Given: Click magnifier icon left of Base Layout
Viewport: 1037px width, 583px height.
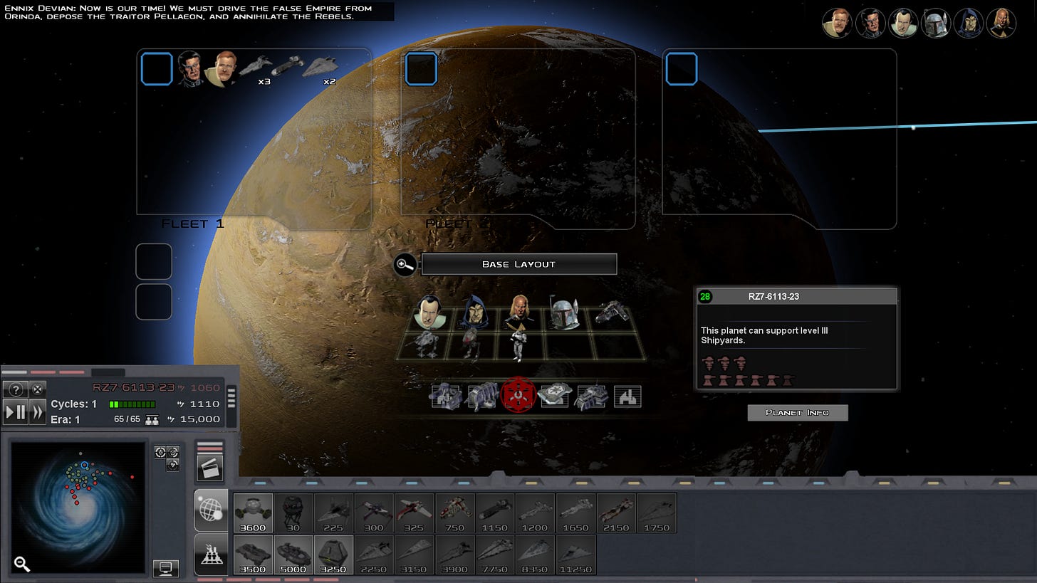Looking at the screenshot, I should (405, 265).
